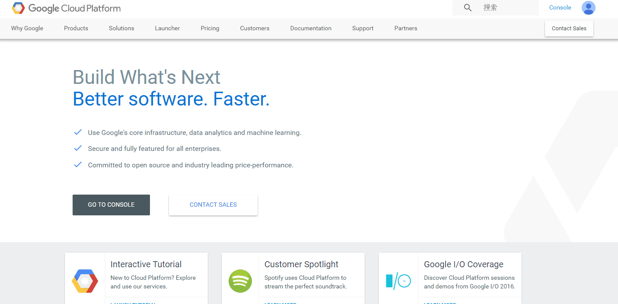This screenshot has height=304, width=618.
Task: Click the "Better software. Faster." heading
Action: (x=171, y=99)
